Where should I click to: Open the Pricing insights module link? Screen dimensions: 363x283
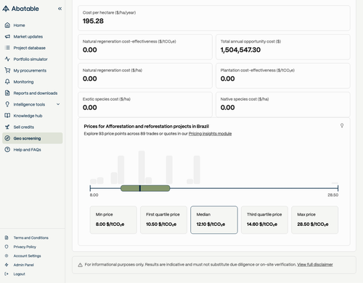click(210, 134)
